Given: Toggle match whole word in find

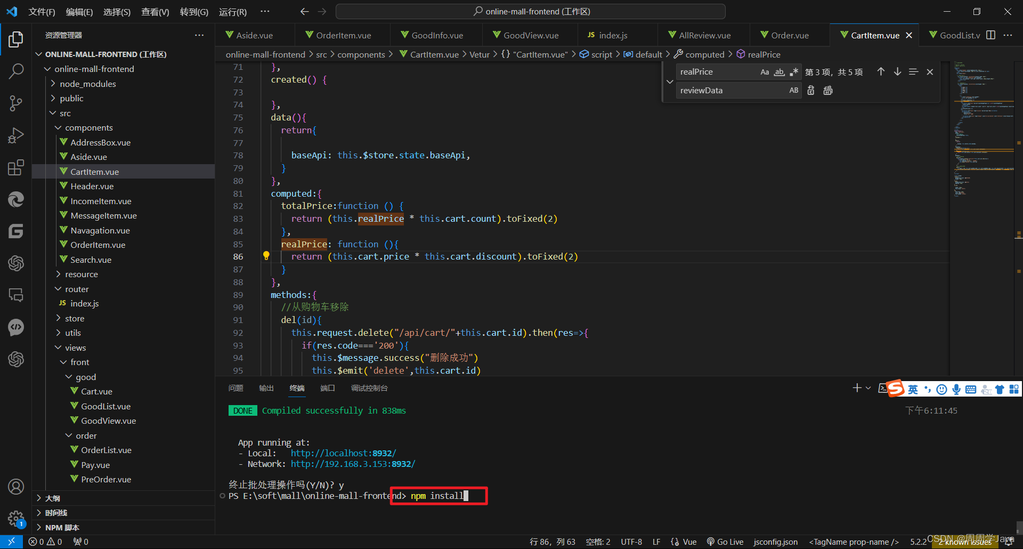Looking at the screenshot, I should [779, 72].
